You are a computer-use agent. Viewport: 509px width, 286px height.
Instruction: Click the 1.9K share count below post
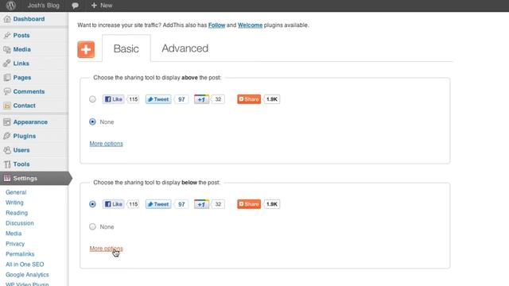click(272, 204)
